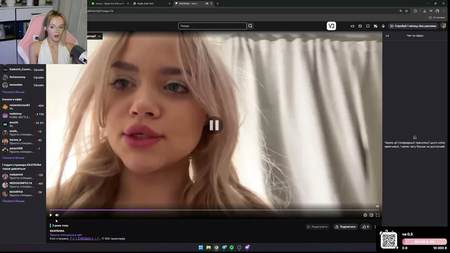Open Telegram from the taskbar
The width and height of the screenshot is (450, 253).
[x=224, y=247]
